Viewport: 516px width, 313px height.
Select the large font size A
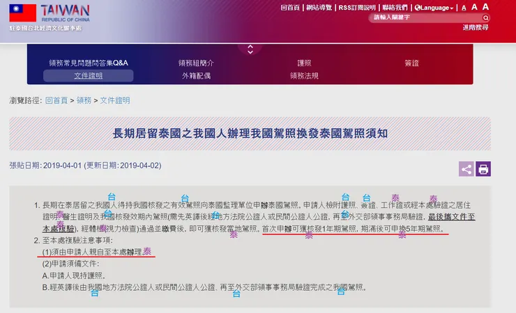pyautogui.click(x=485, y=6)
